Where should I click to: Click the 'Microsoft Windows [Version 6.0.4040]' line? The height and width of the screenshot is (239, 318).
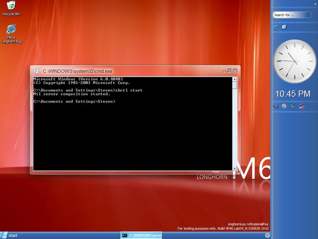78,79
